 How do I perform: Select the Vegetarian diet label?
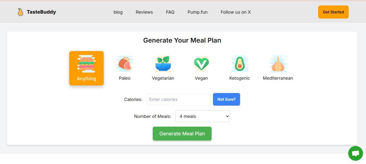163,78
